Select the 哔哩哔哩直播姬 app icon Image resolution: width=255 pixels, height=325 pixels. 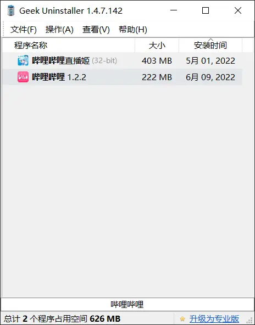pos(23,60)
